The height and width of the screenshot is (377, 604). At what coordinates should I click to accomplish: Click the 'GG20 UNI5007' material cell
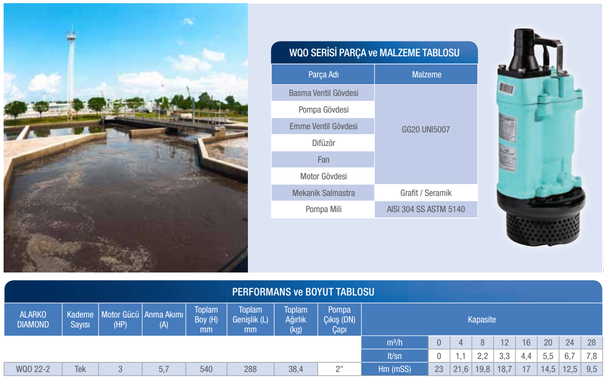pos(426,134)
